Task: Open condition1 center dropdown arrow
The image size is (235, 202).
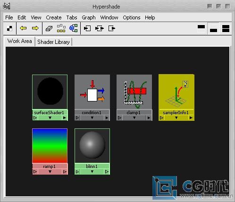Action: pyautogui.click(x=92, y=118)
